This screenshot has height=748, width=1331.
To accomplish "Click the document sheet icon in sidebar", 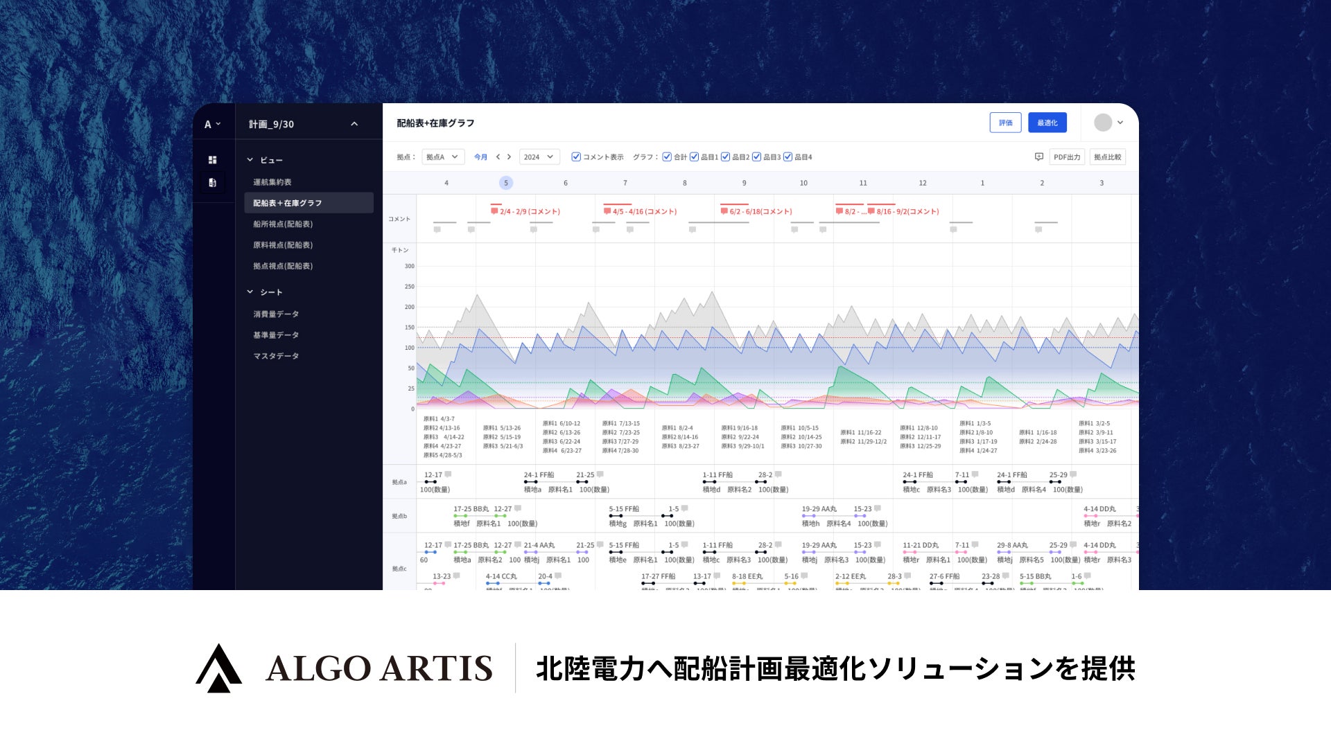I will point(213,183).
